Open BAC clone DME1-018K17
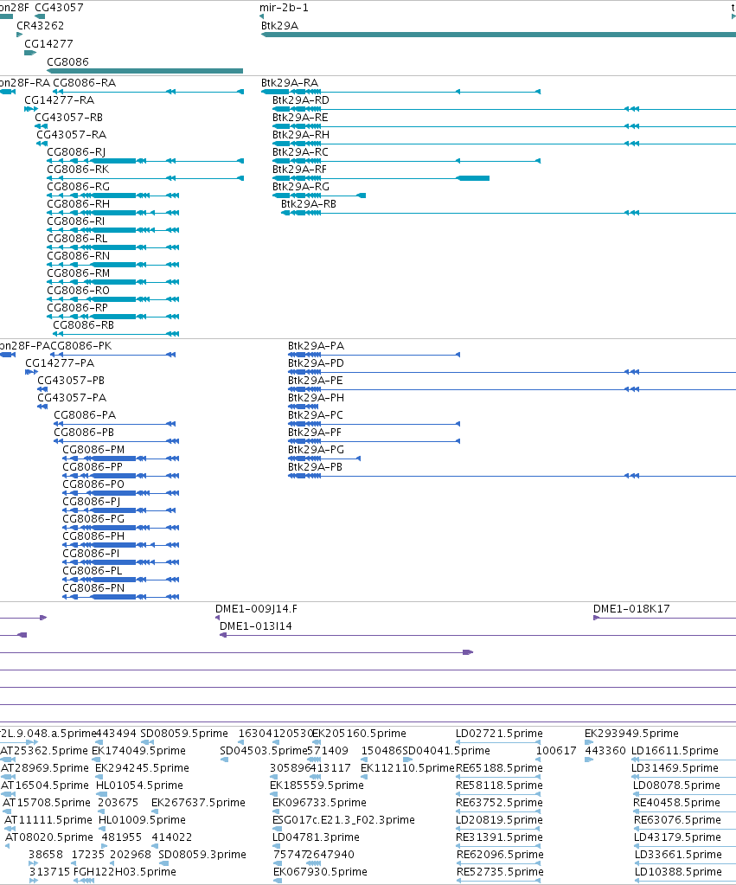This screenshot has height=885, width=736. click(x=631, y=609)
